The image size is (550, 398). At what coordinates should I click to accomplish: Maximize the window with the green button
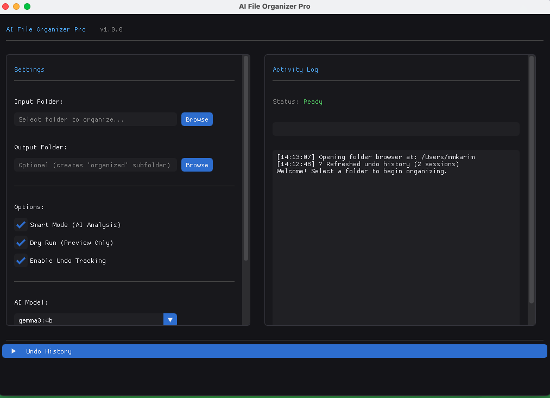click(x=27, y=7)
